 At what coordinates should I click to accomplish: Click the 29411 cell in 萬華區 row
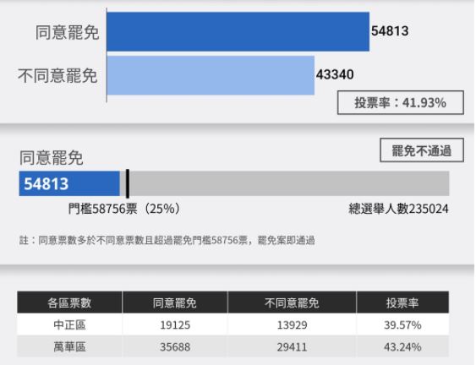click(x=292, y=346)
